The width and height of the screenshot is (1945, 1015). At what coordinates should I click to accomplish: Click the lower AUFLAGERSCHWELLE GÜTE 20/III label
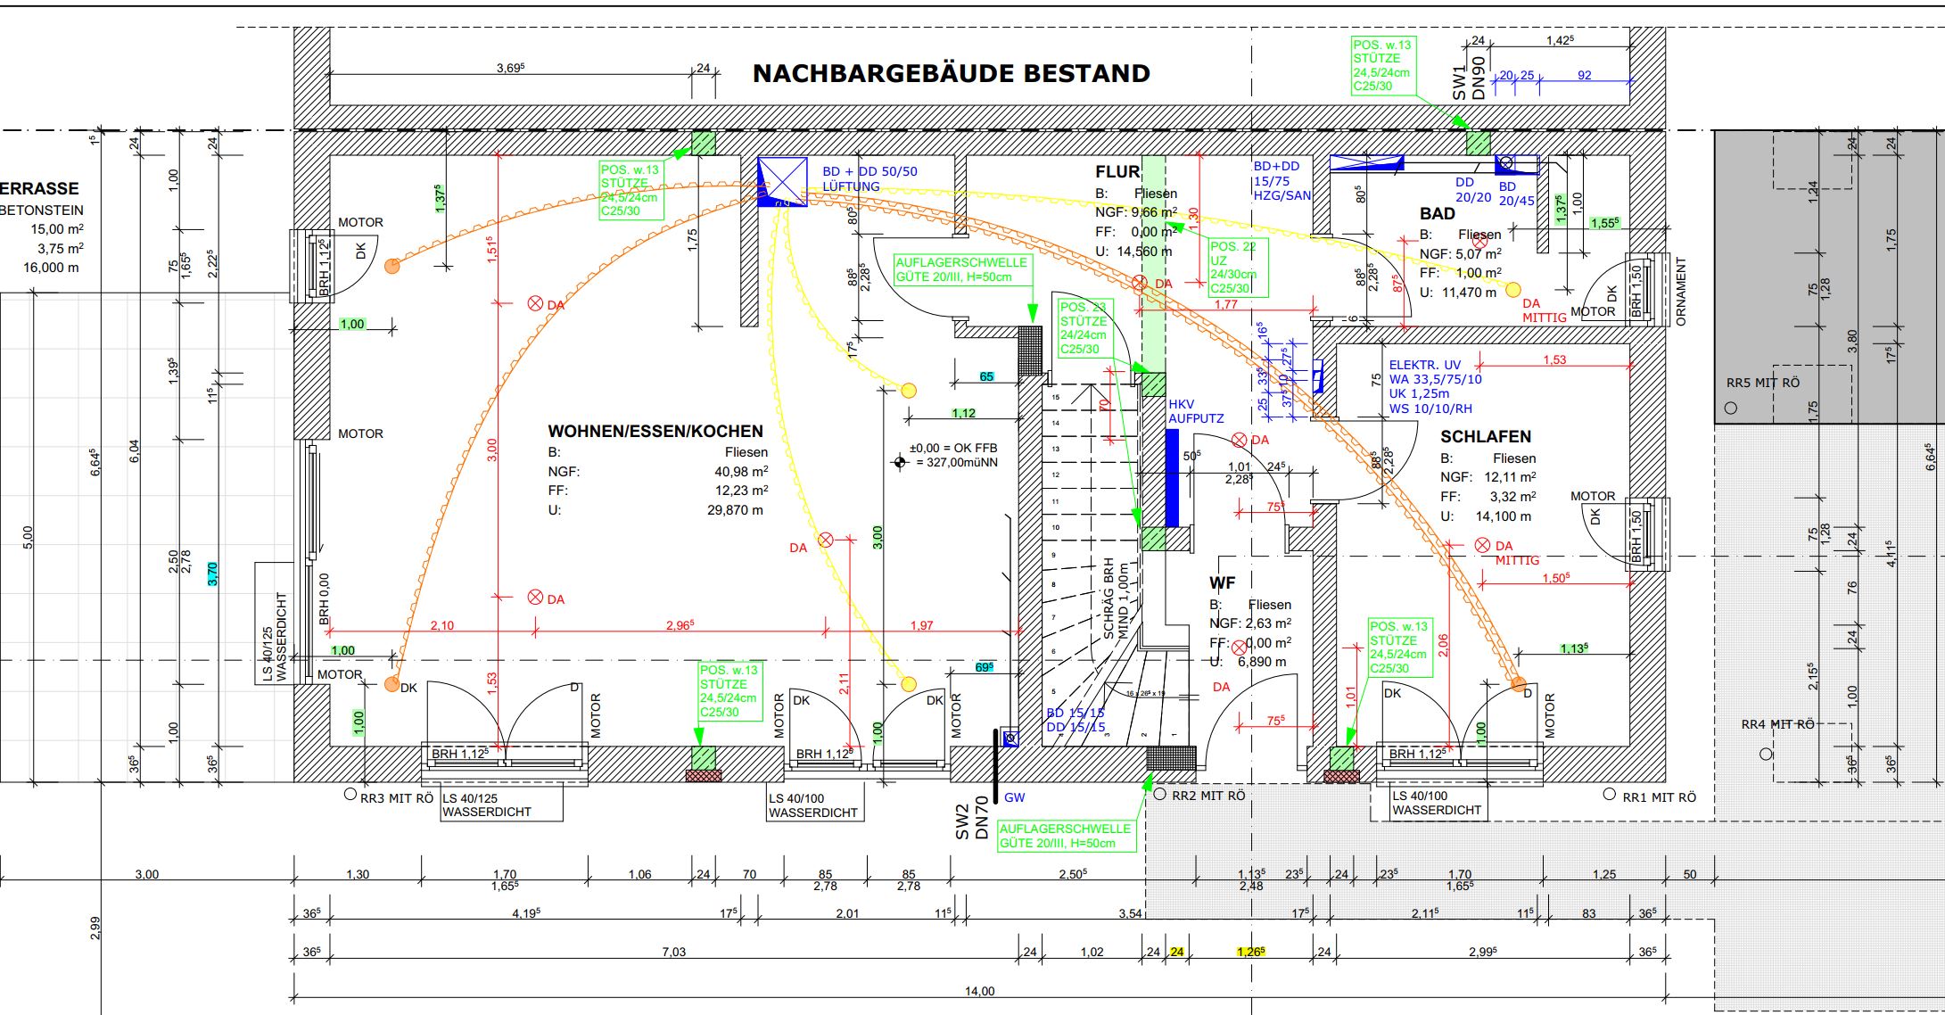click(x=1065, y=836)
